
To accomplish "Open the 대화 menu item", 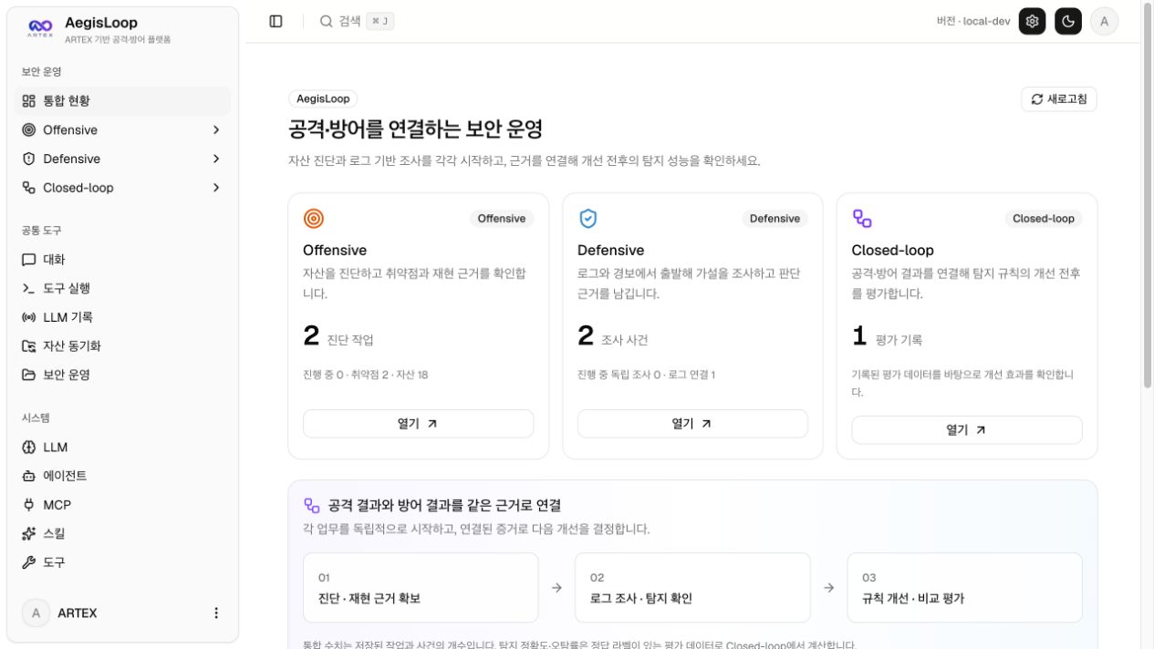I will (123, 260).
